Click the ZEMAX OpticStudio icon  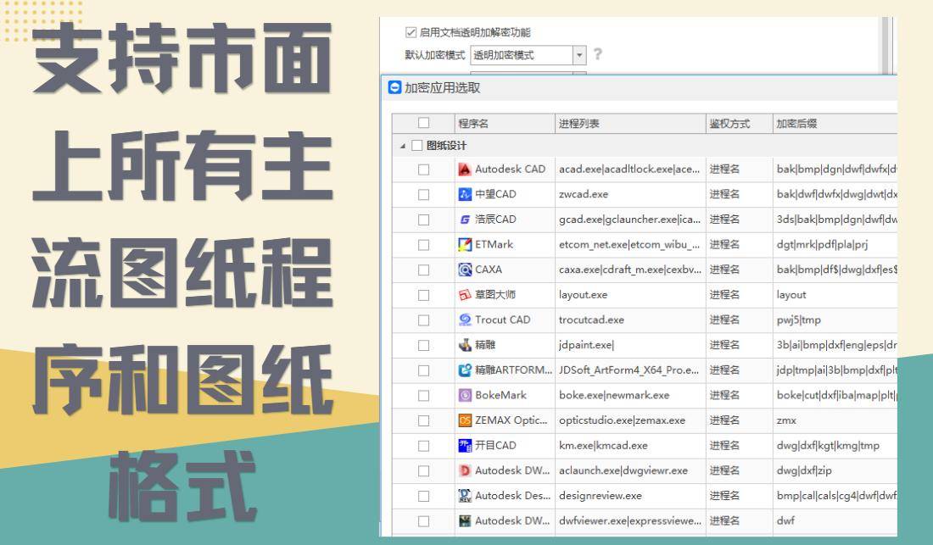tap(464, 420)
